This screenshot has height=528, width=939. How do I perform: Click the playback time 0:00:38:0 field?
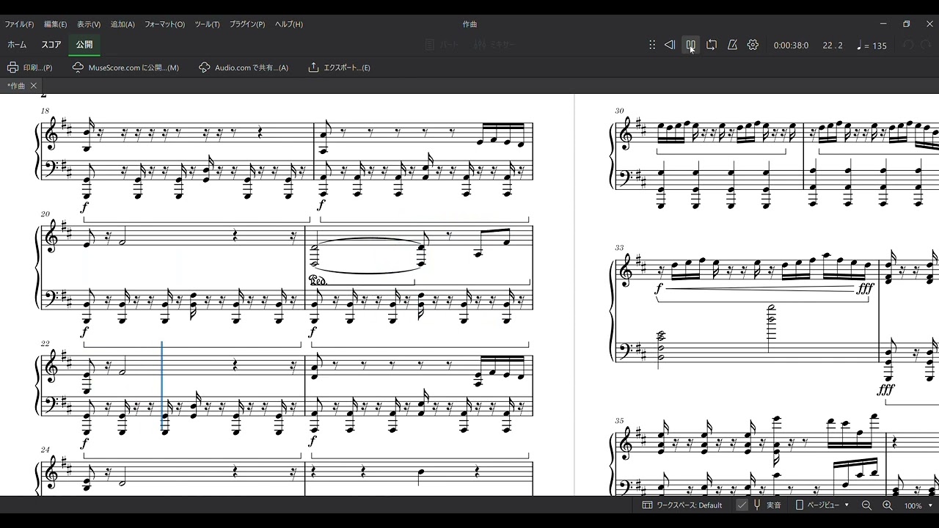(x=791, y=45)
